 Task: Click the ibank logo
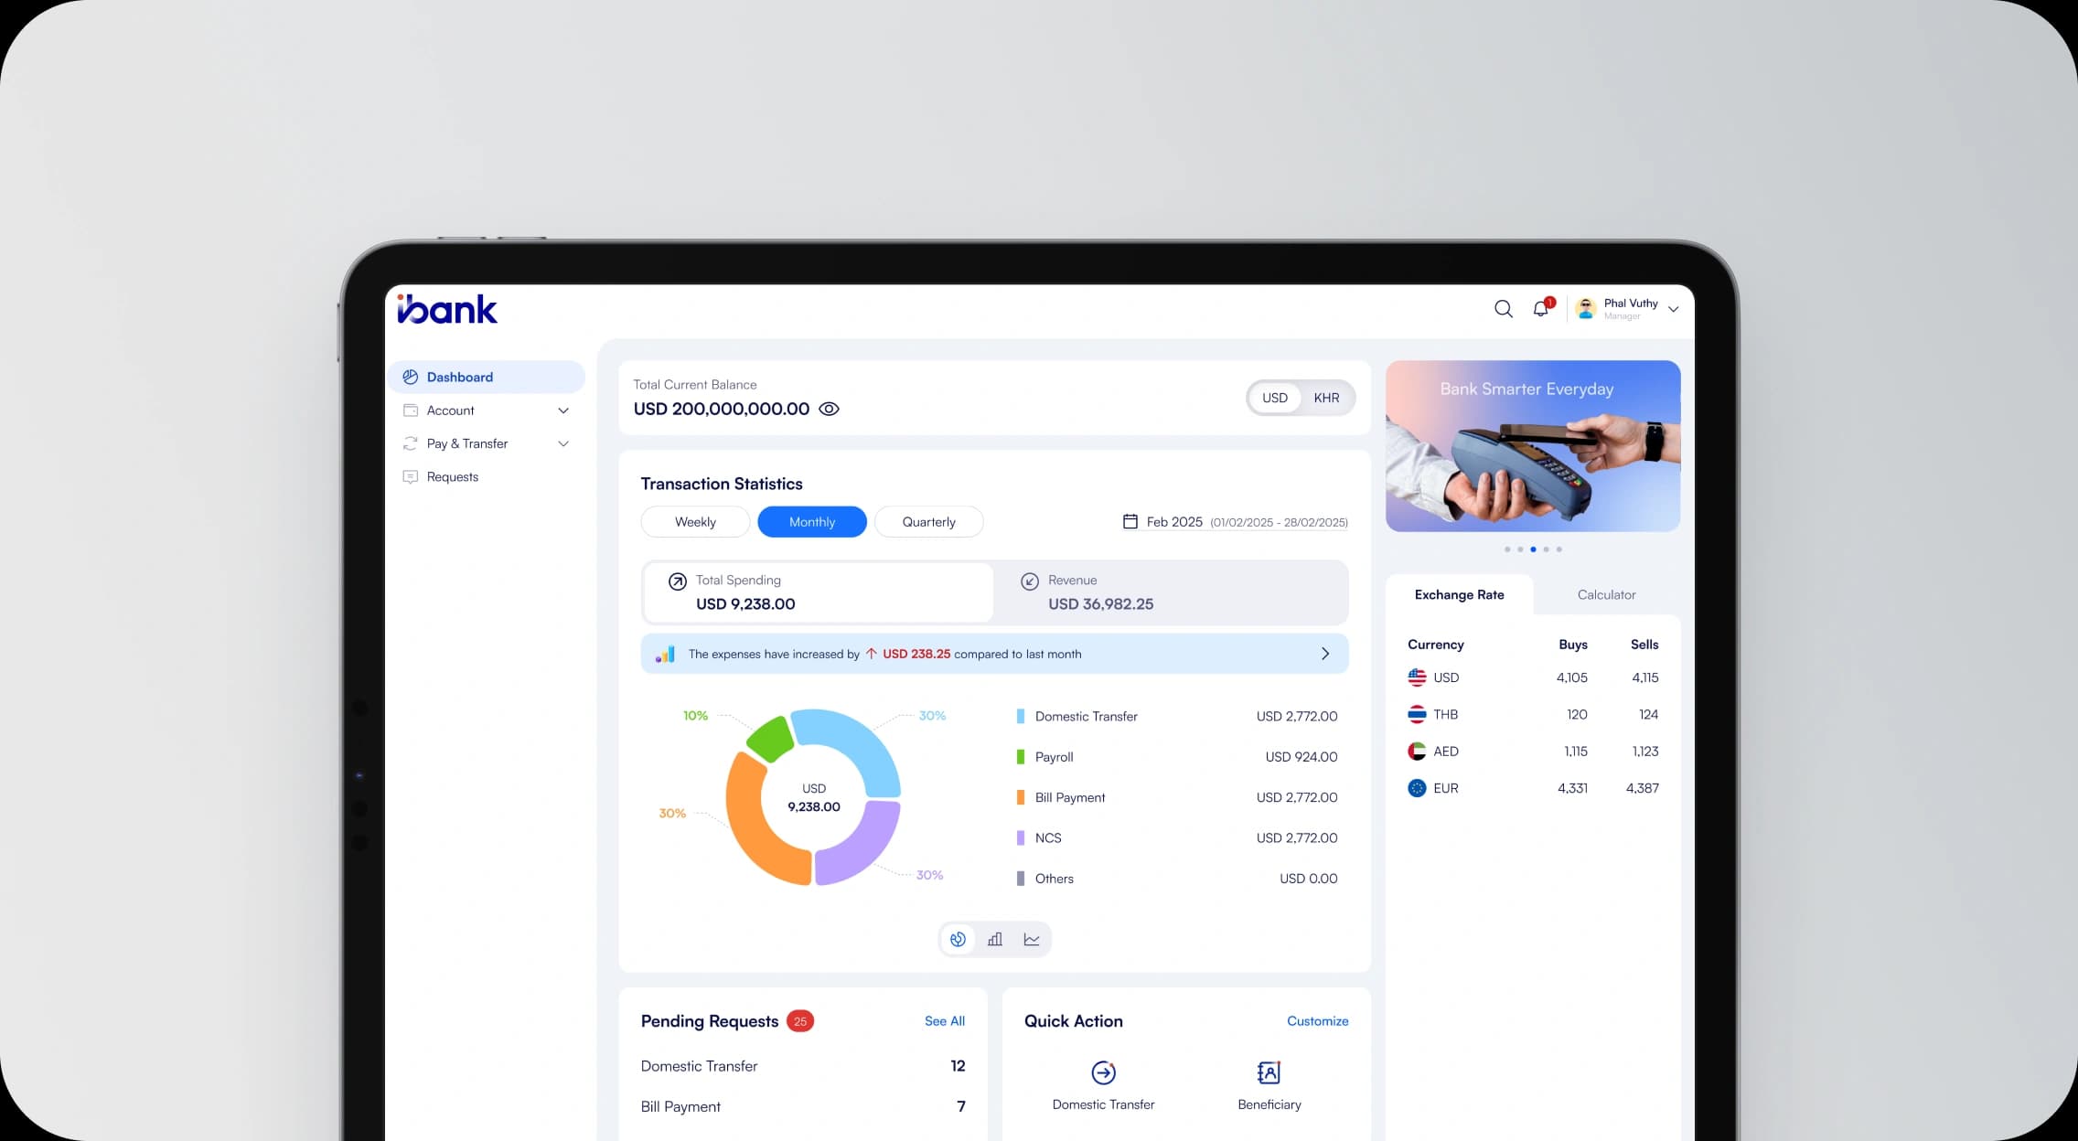click(x=447, y=309)
